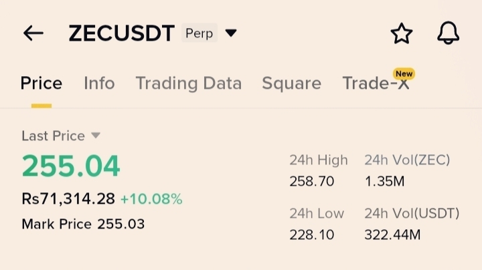This screenshot has height=270, width=482.
Task: Open the Square tab
Action: pos(291,84)
